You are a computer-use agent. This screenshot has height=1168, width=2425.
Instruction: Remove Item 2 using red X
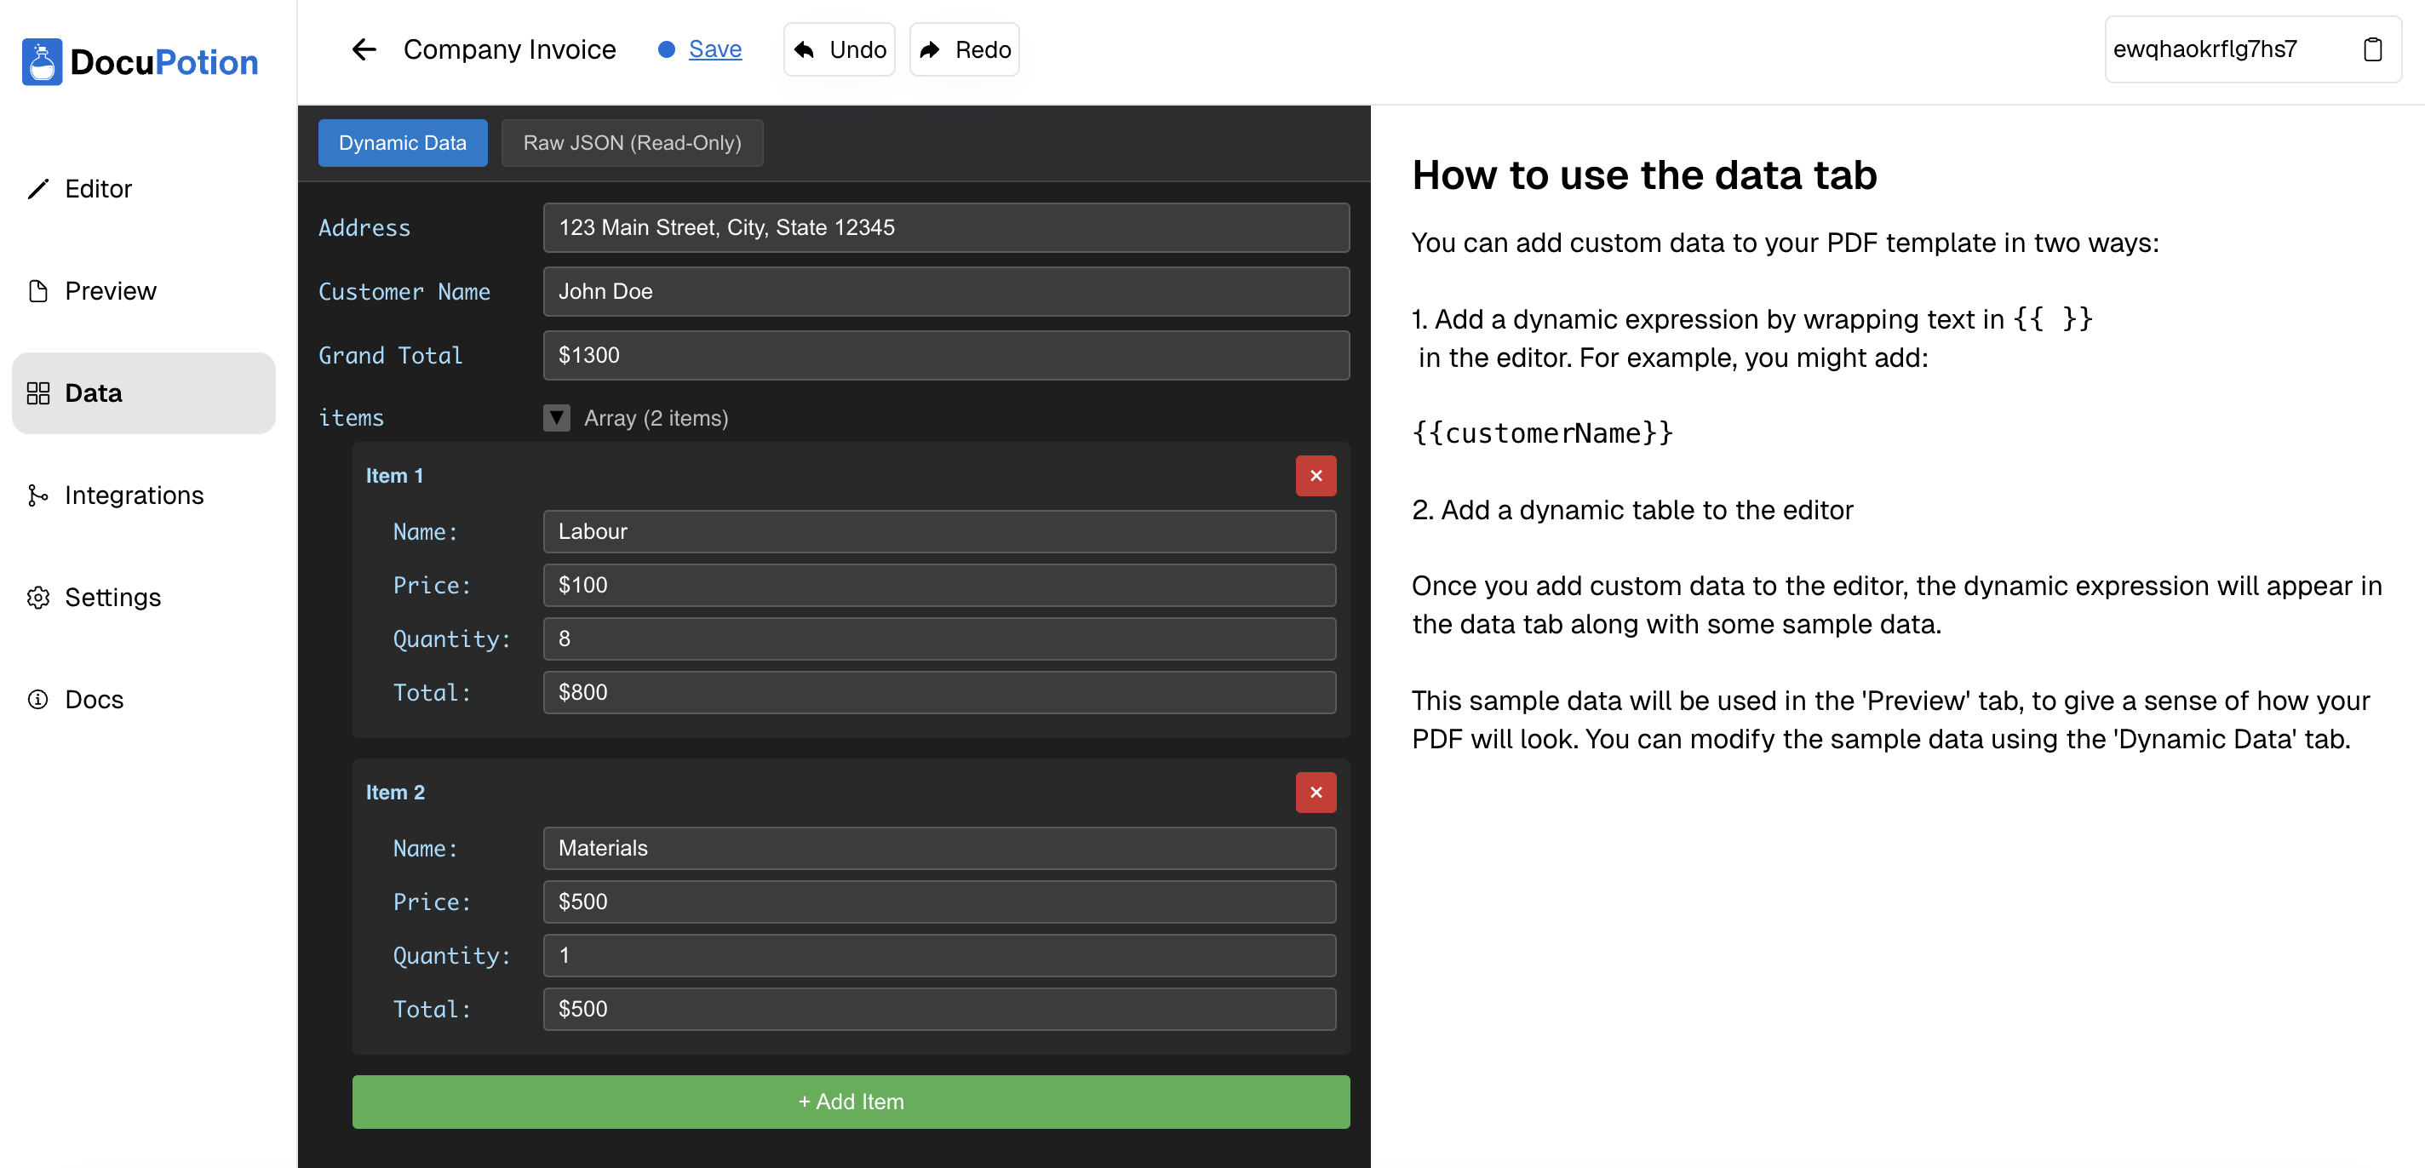(x=1316, y=793)
